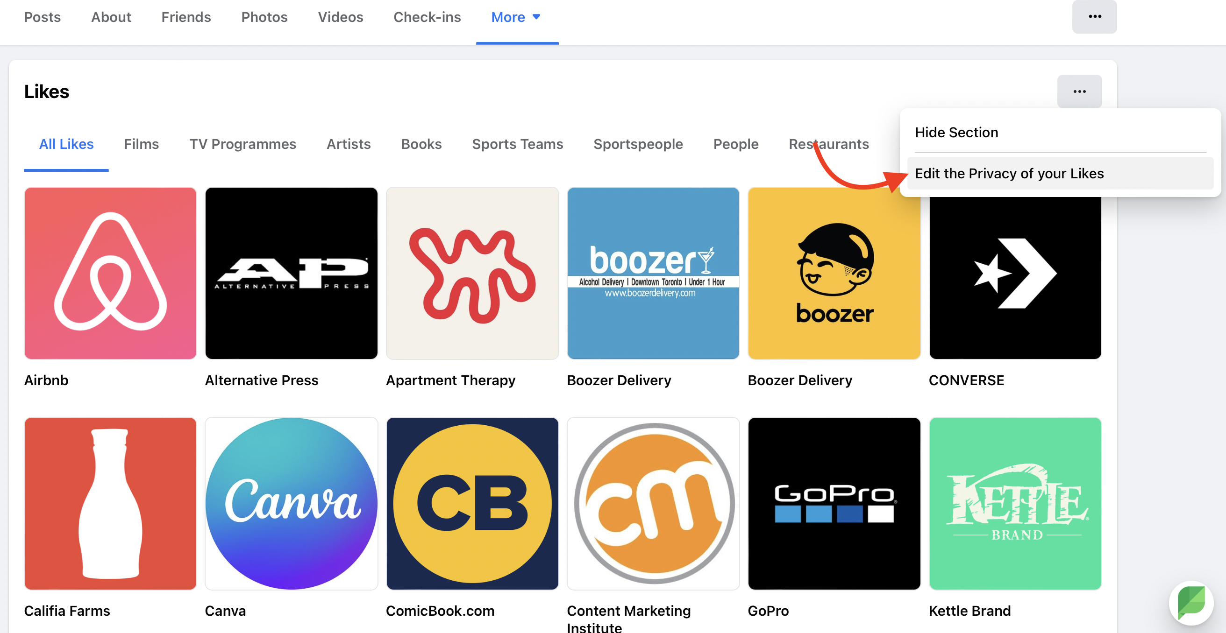This screenshot has height=633, width=1226.
Task: Select Hide Section from the menu
Action: [x=956, y=132]
